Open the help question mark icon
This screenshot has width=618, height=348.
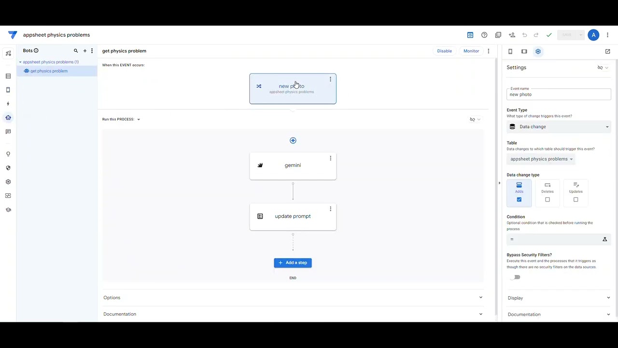(484, 35)
